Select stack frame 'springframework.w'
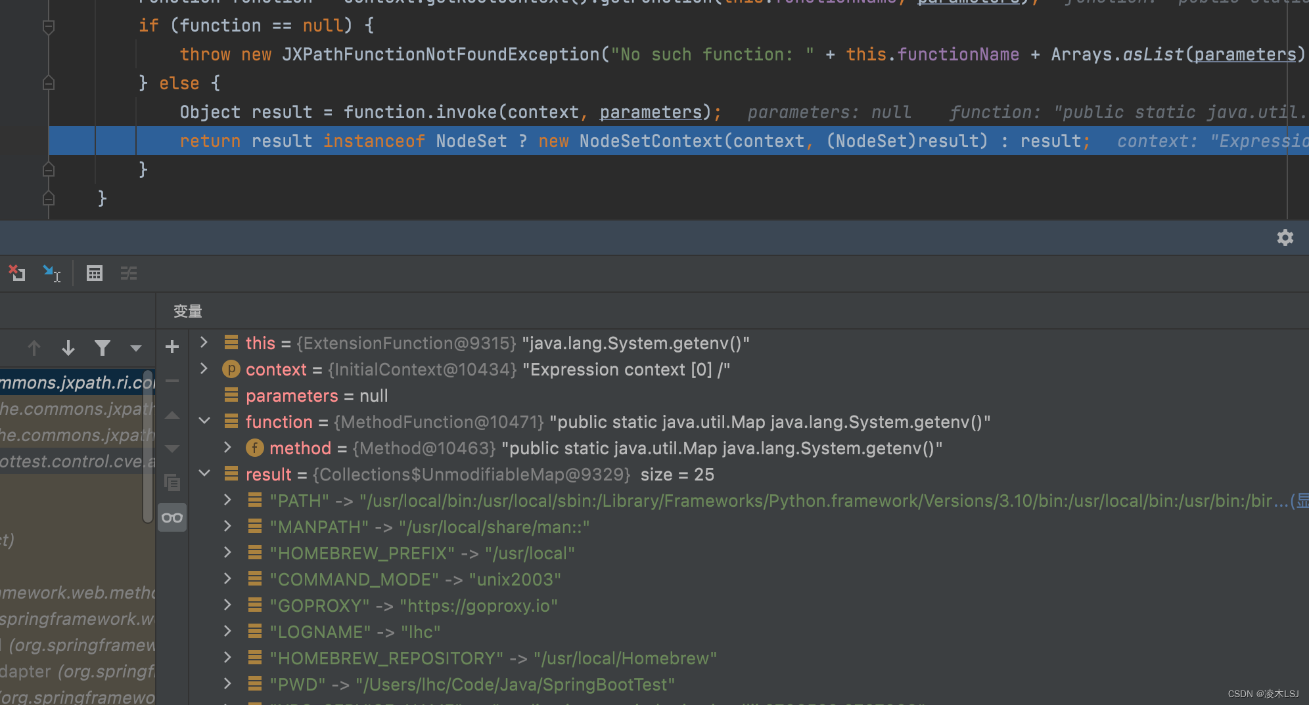This screenshot has height=705, width=1309. [77, 619]
